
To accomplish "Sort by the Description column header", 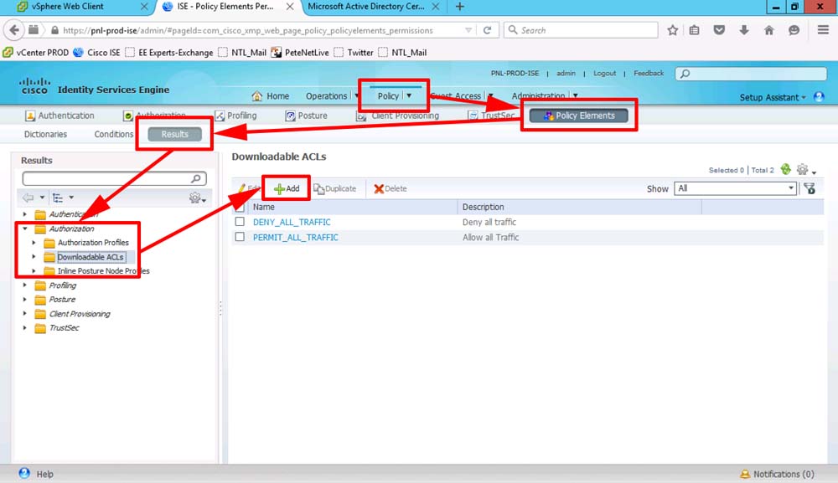I will [484, 207].
